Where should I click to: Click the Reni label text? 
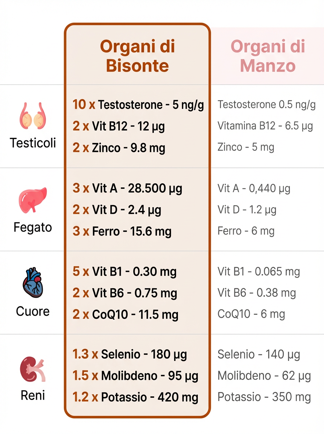pyautogui.click(x=33, y=395)
